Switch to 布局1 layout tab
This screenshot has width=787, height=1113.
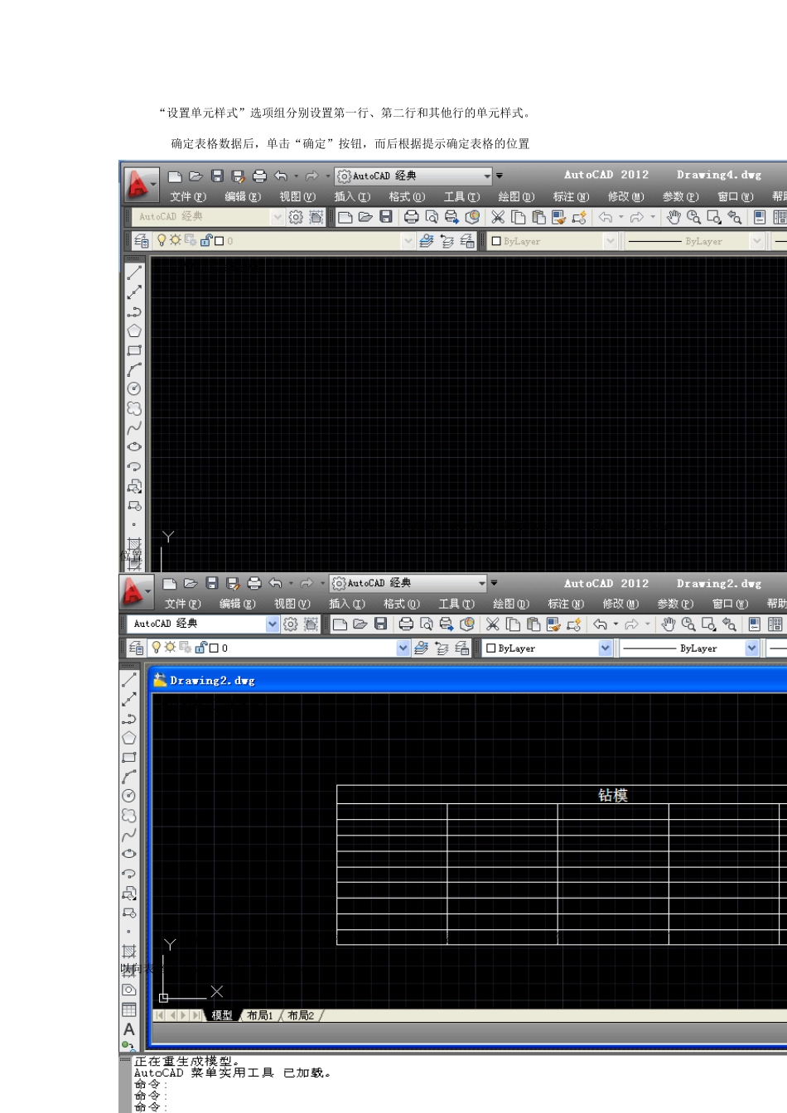click(x=259, y=1015)
